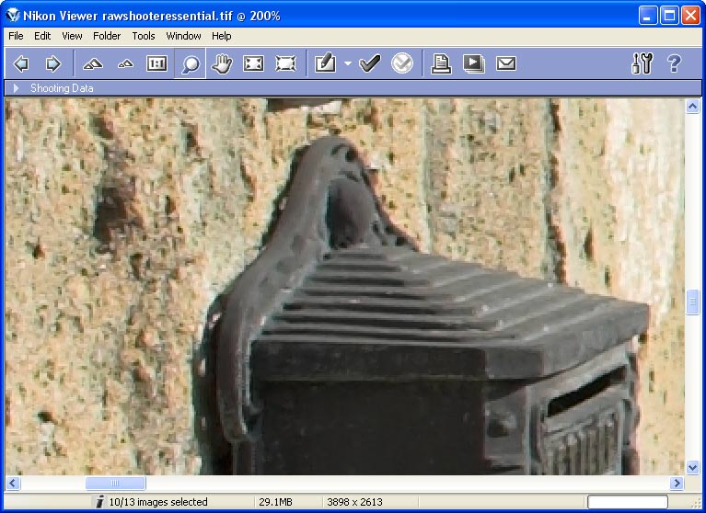Open the Window menu
706x513 pixels.
coord(183,36)
